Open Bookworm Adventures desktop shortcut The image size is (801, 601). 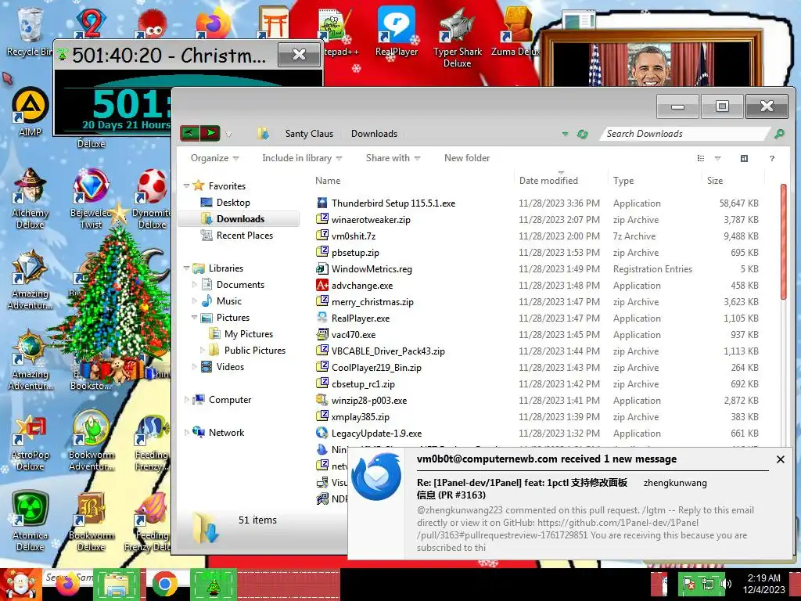click(x=91, y=441)
